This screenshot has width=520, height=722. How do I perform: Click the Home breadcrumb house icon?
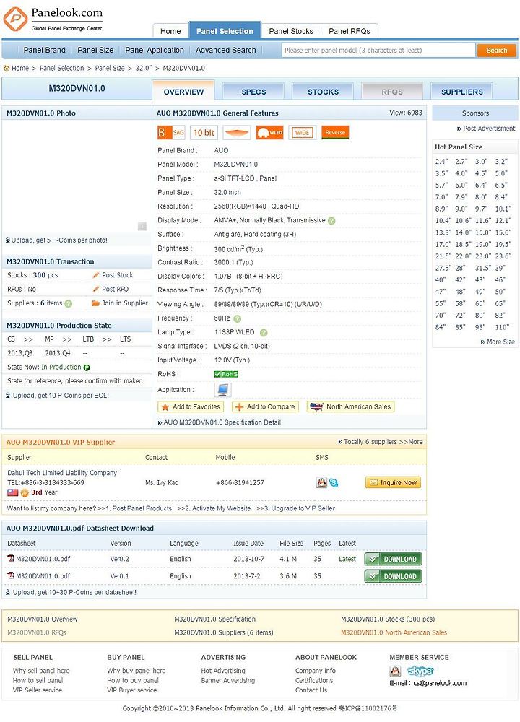tap(7, 68)
